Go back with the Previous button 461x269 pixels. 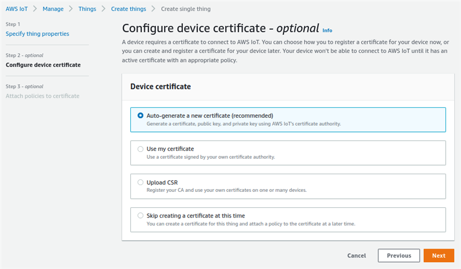tap(399, 255)
